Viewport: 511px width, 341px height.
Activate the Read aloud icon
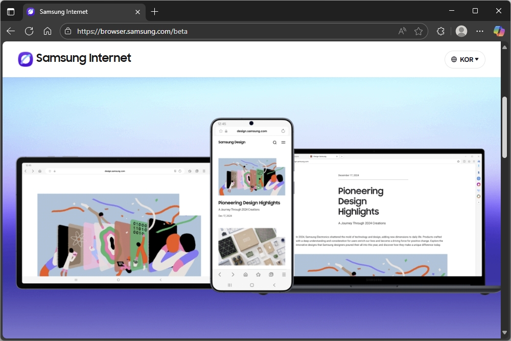402,31
